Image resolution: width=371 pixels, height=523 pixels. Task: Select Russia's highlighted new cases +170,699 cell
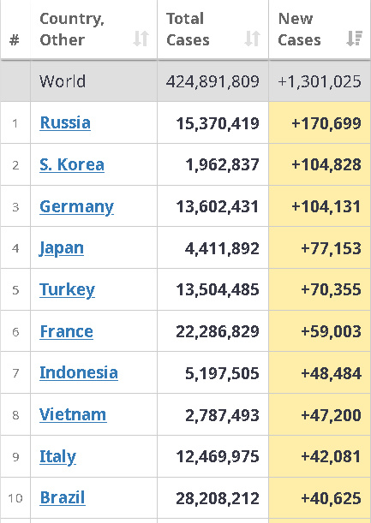coord(320,122)
